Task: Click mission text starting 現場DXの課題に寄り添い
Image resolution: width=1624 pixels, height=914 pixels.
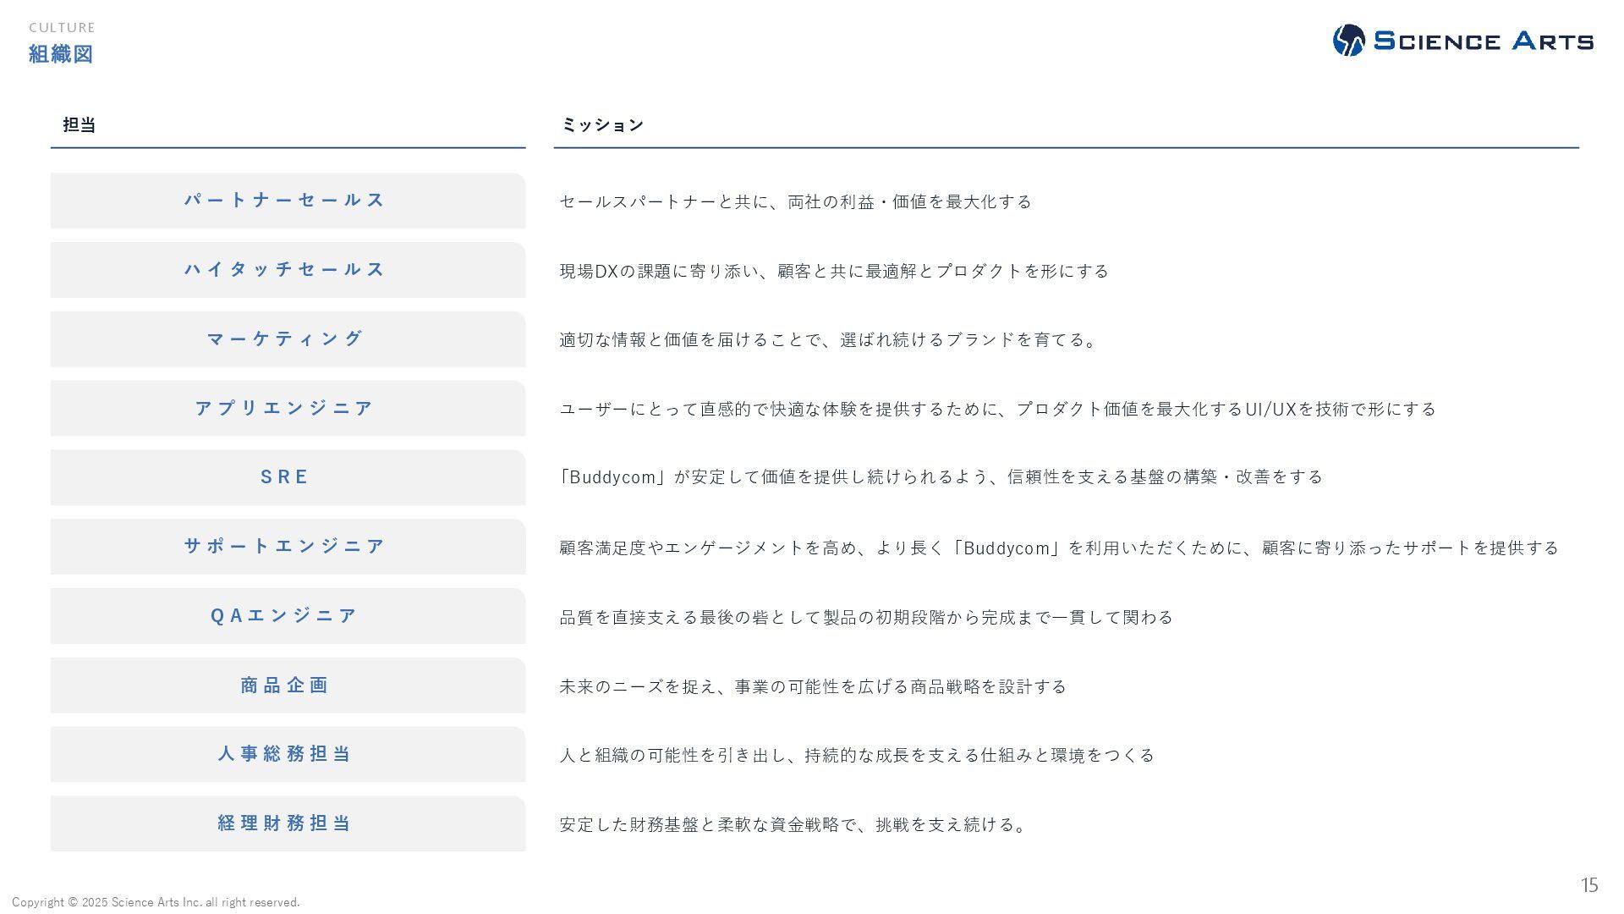Action: (834, 271)
